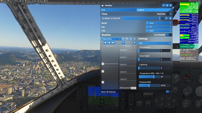This screenshot has width=202, height=113.
Task: Open the Tools menu
Action: click(22, 1)
